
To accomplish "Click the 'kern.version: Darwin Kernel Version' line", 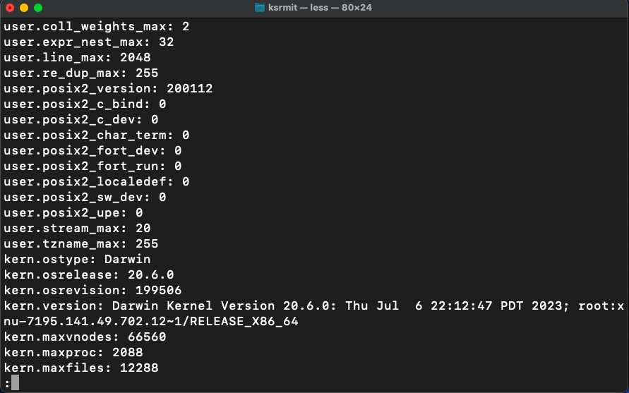I will (314, 306).
